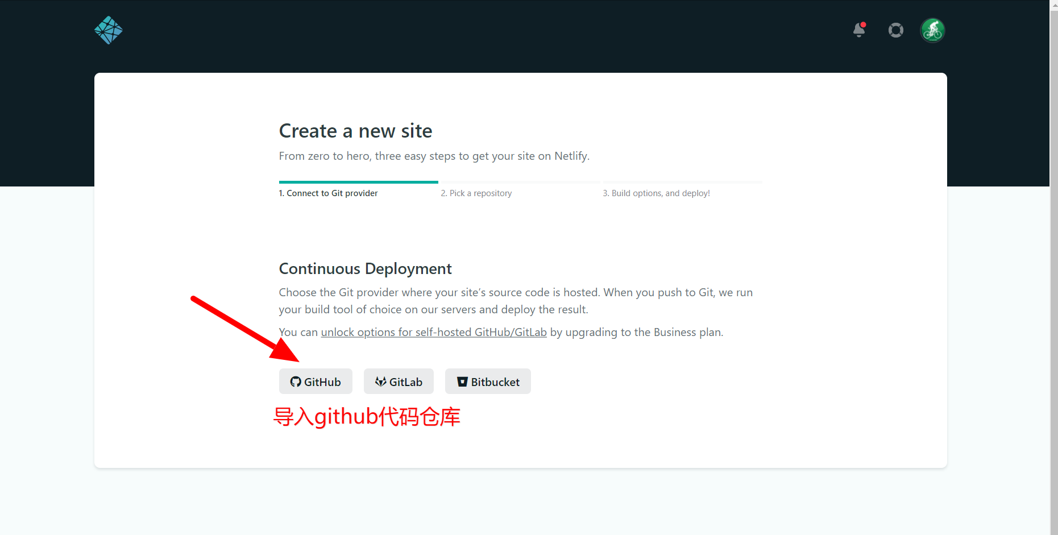1058x535 pixels.
Task: Connect with the GitHub button
Action: [x=316, y=381]
